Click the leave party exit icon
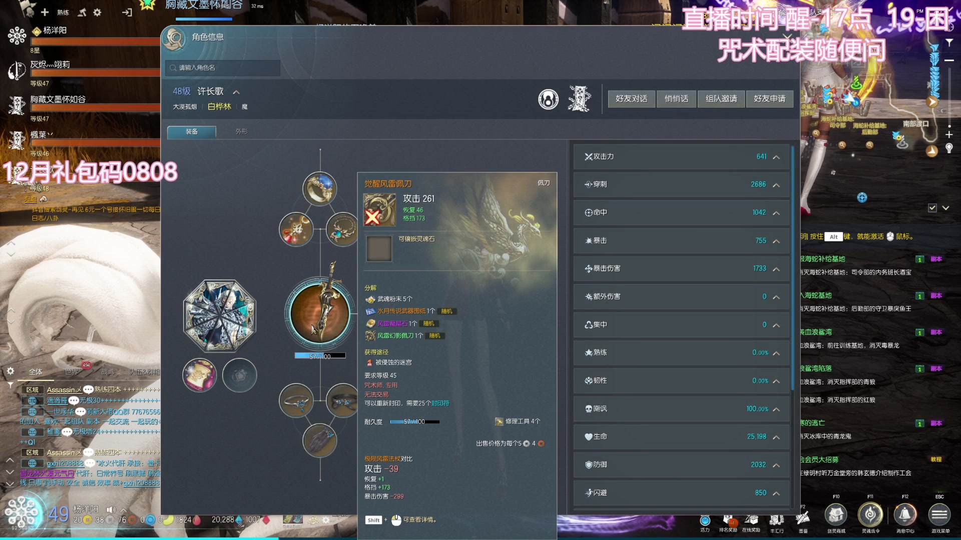 point(127,12)
